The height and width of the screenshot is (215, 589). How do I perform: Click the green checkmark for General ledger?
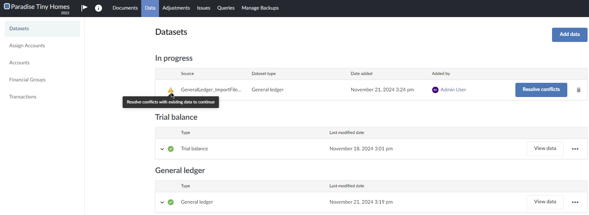(171, 202)
